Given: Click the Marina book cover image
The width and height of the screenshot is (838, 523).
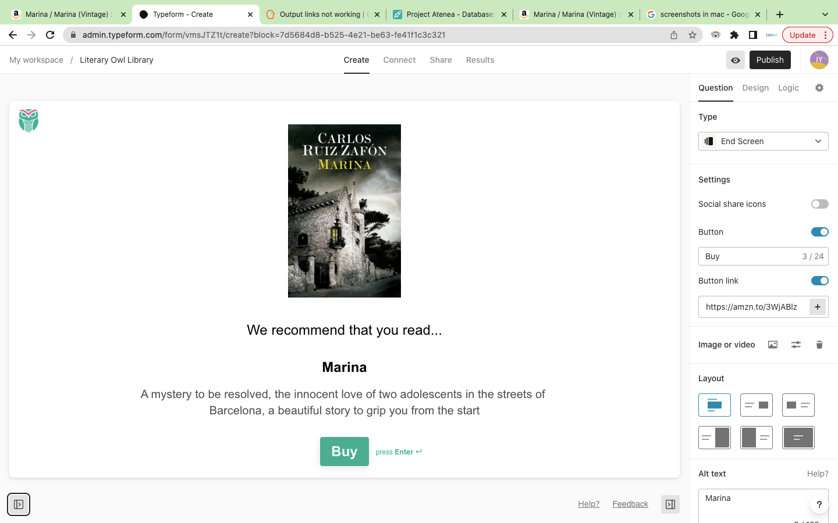Looking at the screenshot, I should coord(345,211).
